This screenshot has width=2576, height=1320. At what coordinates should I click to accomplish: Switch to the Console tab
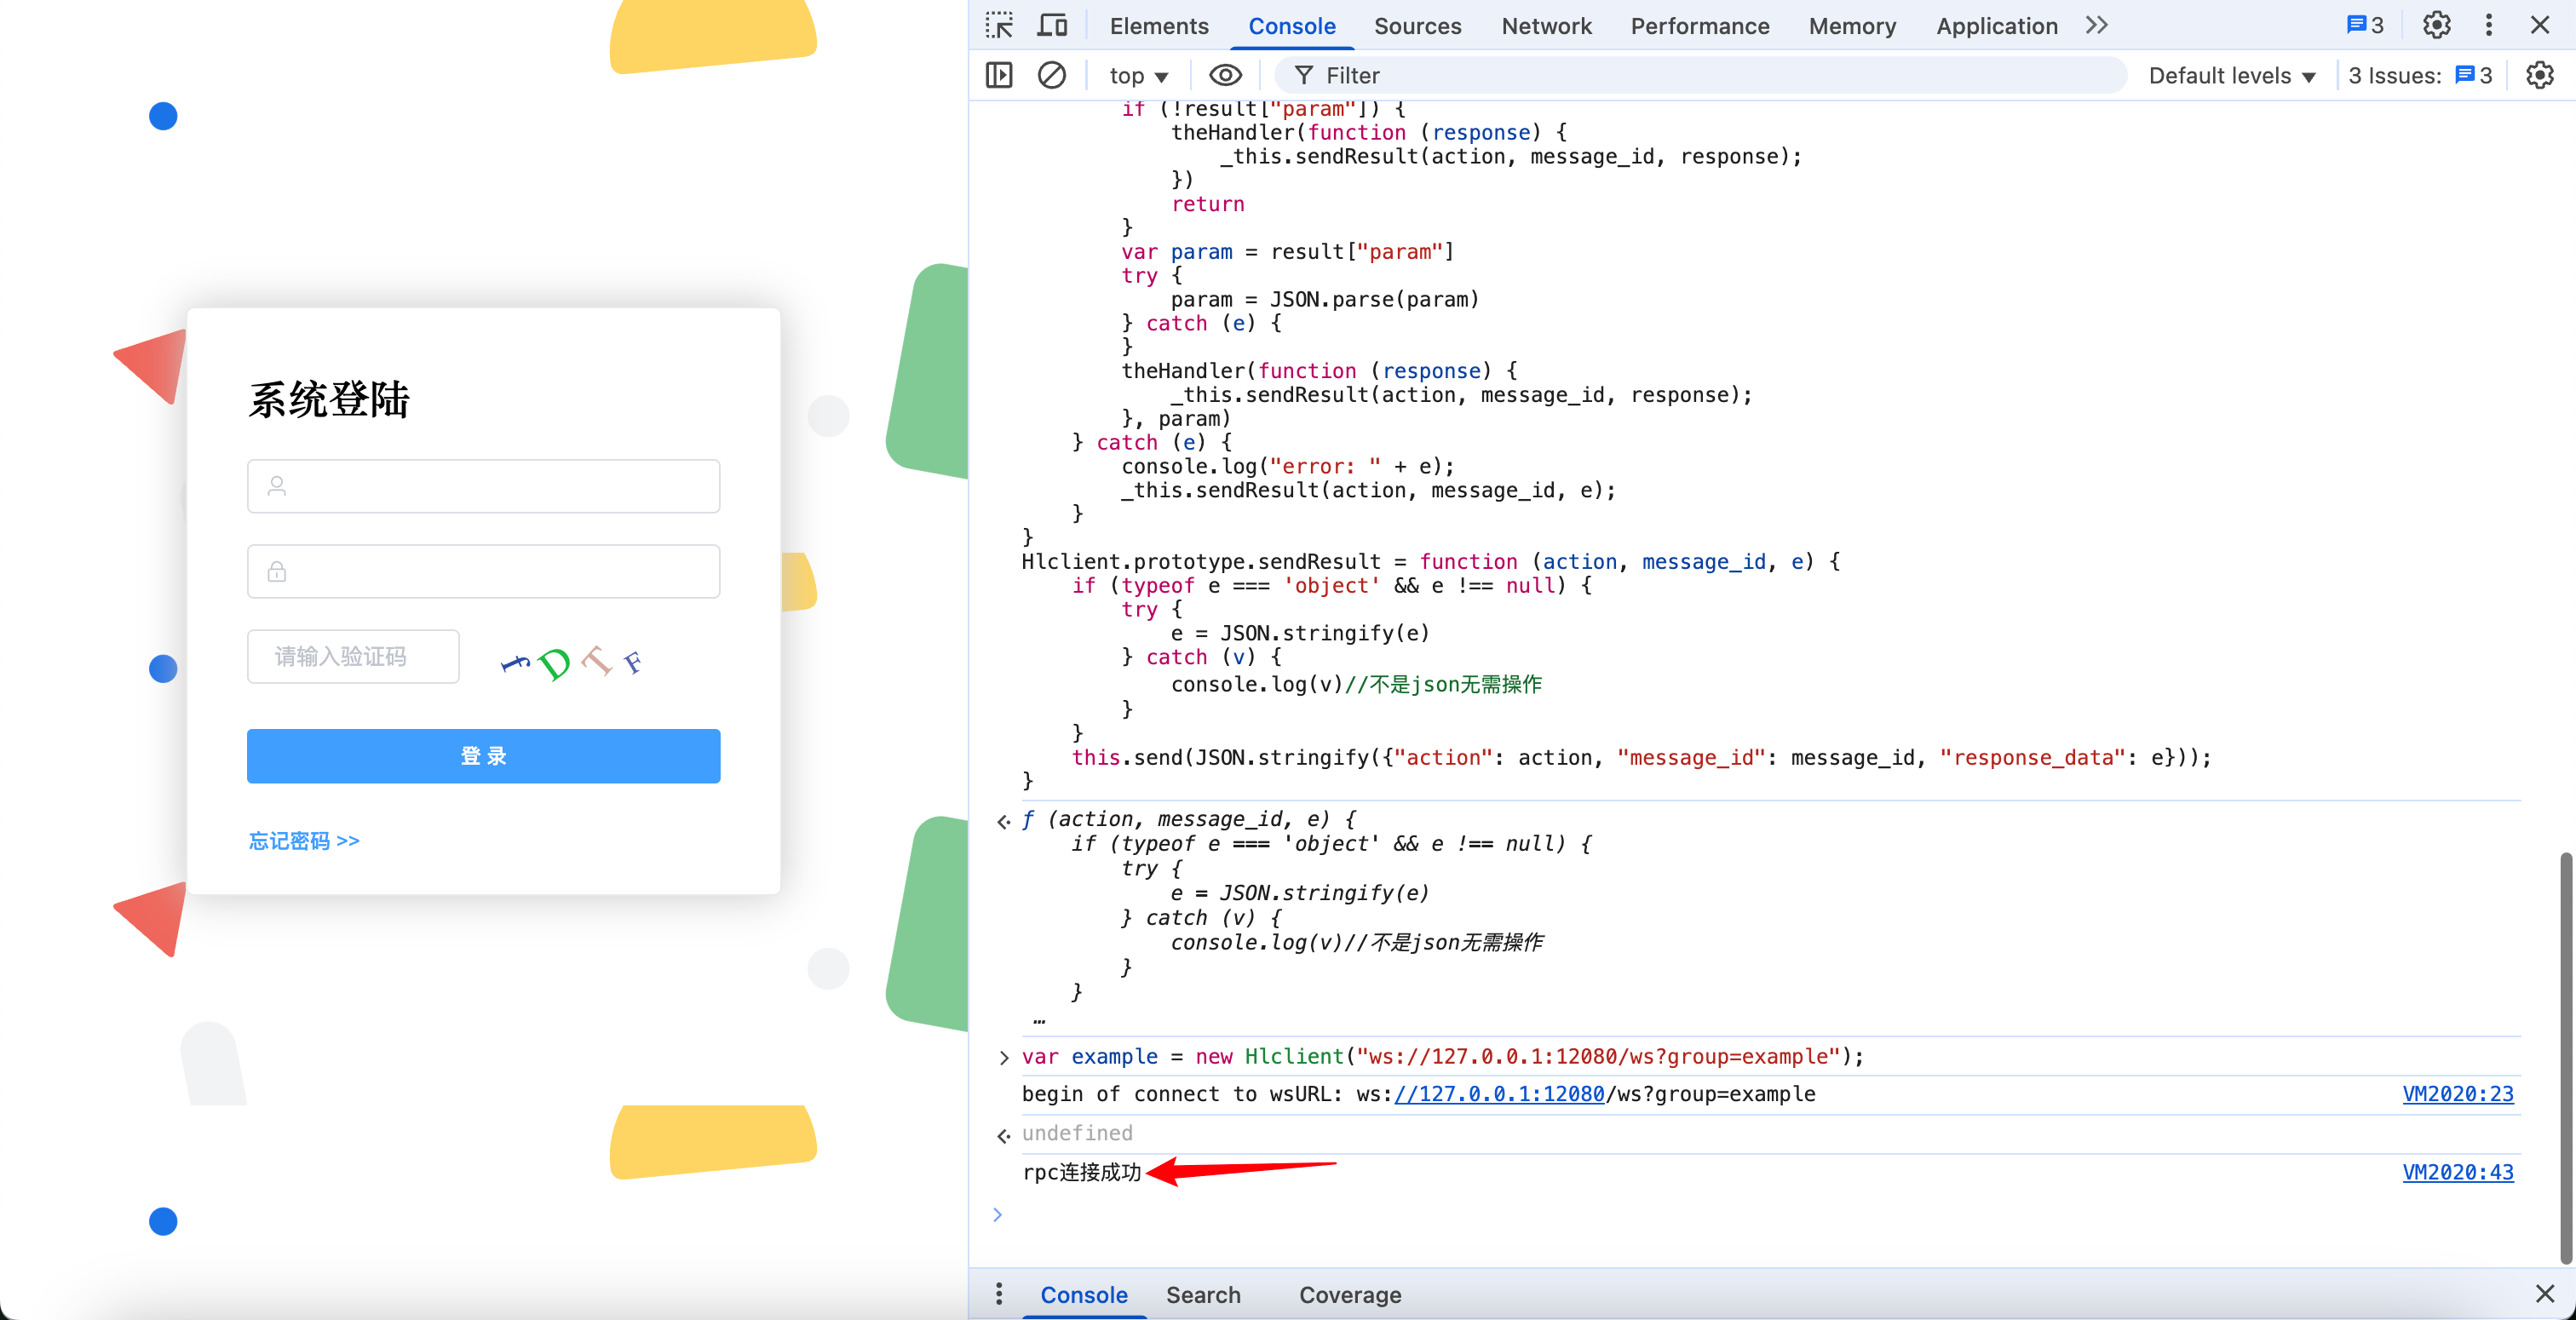pyautogui.click(x=1291, y=26)
